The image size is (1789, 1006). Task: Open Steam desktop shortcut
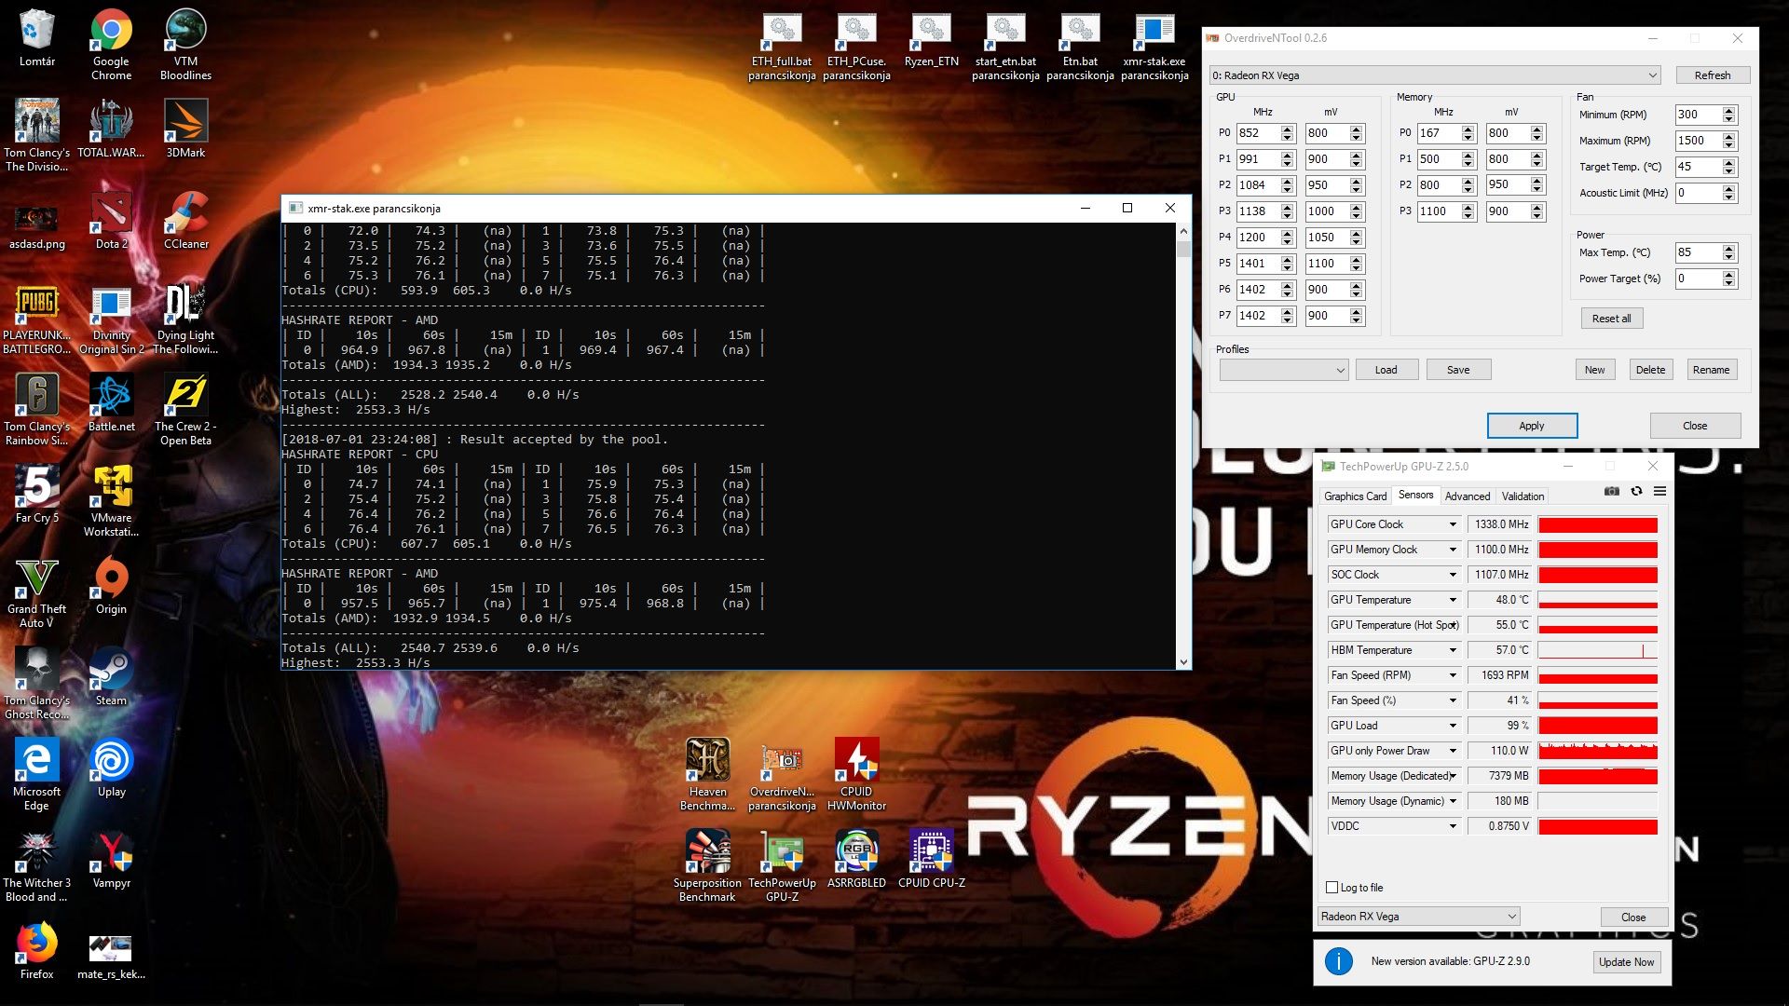111,676
